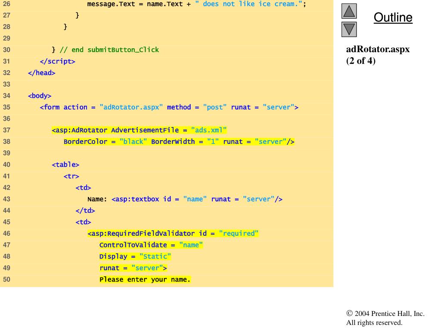The image size is (441, 331).
Task: Open the Outline link
Action: [x=393, y=17]
